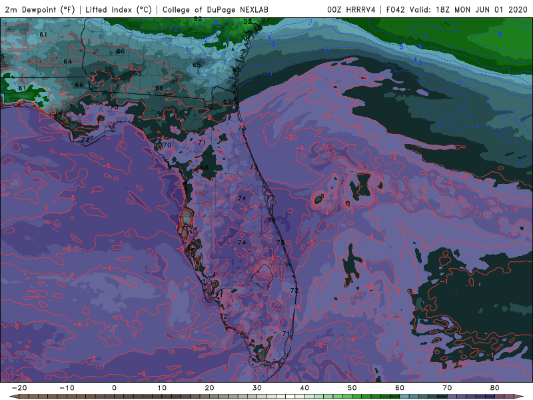Click the '68' dewpoint value in north Florida

204,167
